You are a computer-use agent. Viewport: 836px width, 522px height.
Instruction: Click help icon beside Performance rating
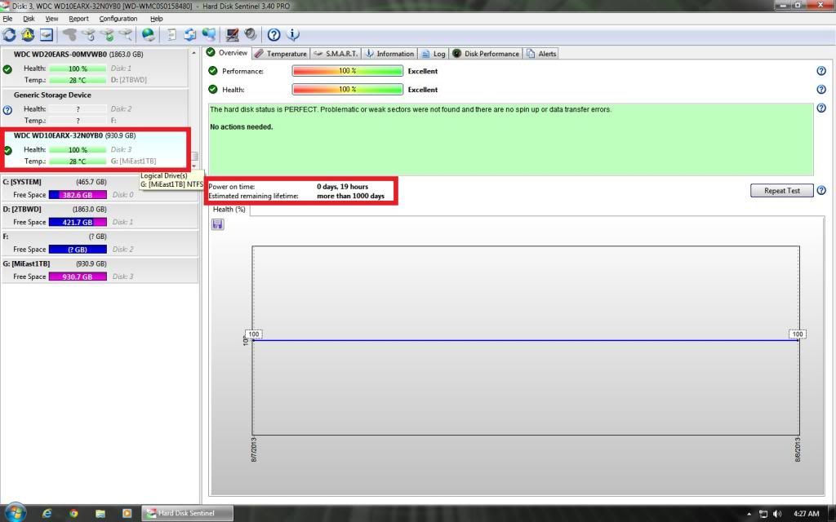coord(821,71)
